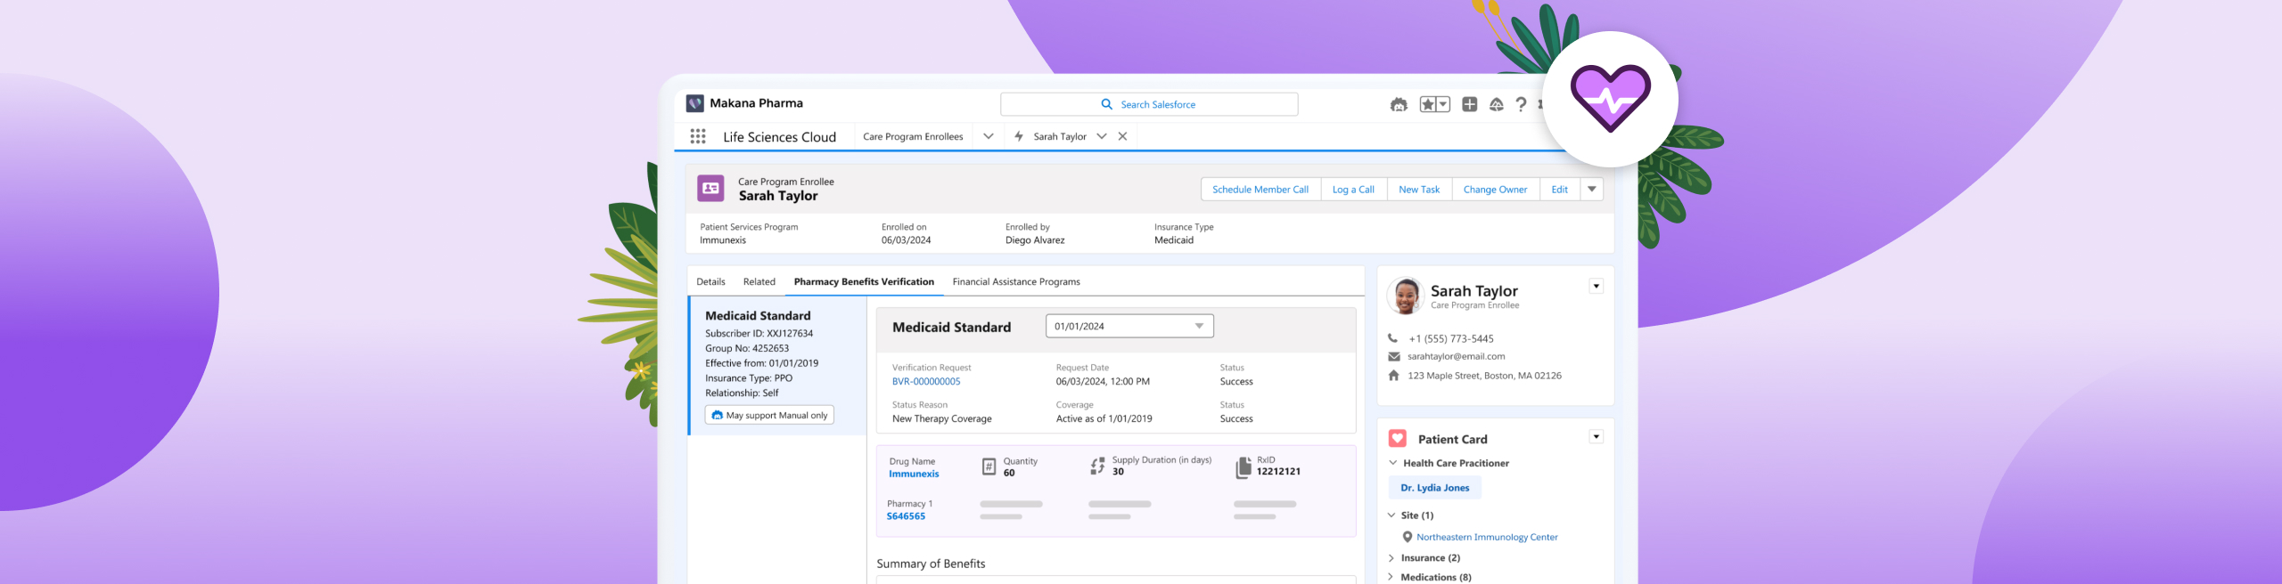Click the Trailhead guidance icon
The width and height of the screenshot is (2282, 584).
[1496, 105]
